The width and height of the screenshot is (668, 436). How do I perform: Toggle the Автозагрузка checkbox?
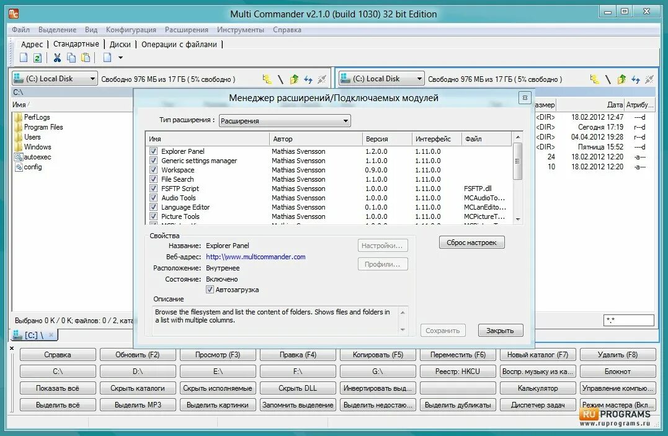[x=210, y=290]
